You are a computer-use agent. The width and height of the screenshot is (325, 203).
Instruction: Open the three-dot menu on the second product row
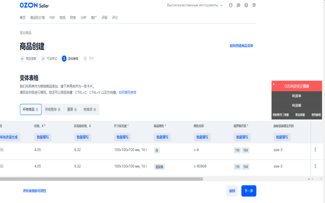(x=315, y=166)
